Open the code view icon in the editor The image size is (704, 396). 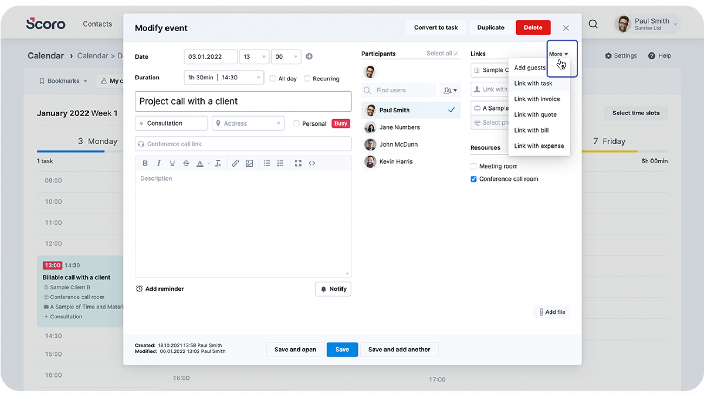[312, 163]
